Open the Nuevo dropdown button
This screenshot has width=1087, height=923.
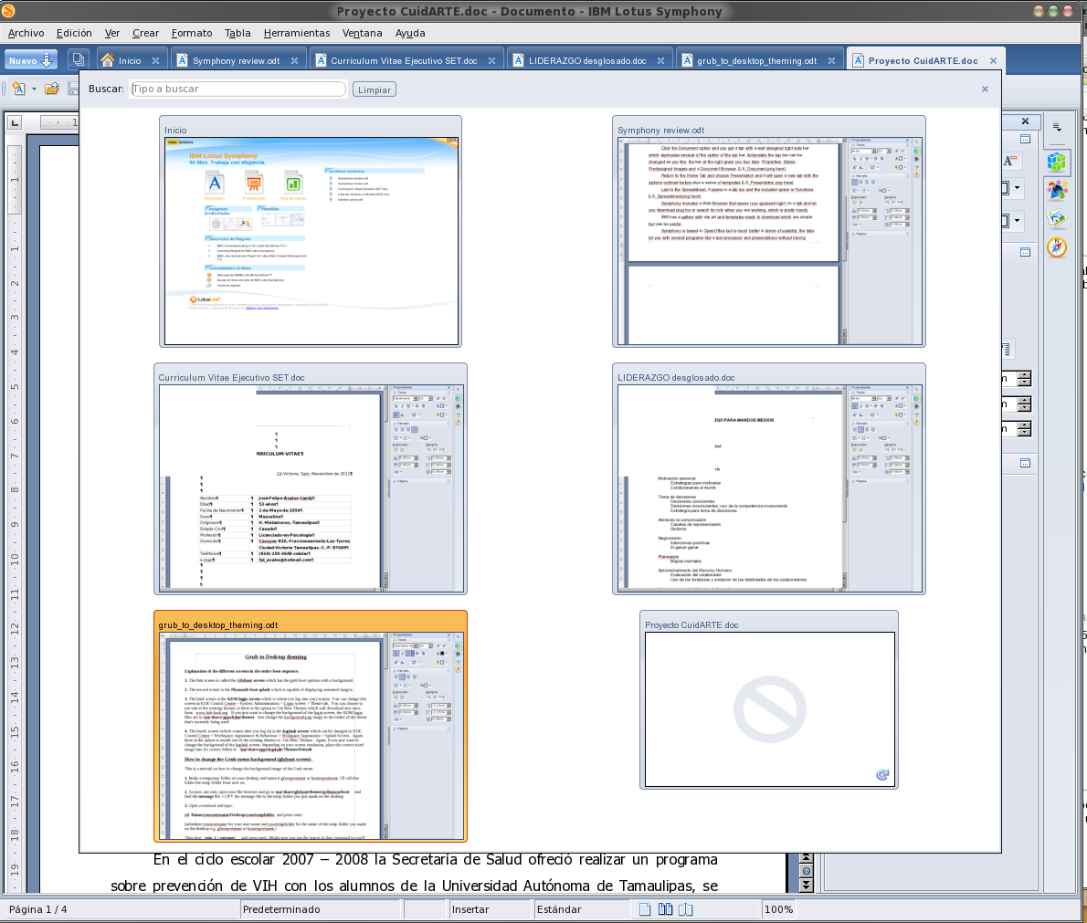click(x=30, y=60)
